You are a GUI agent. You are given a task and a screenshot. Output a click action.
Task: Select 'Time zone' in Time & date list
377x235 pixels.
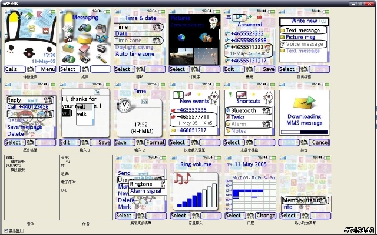[139, 41]
